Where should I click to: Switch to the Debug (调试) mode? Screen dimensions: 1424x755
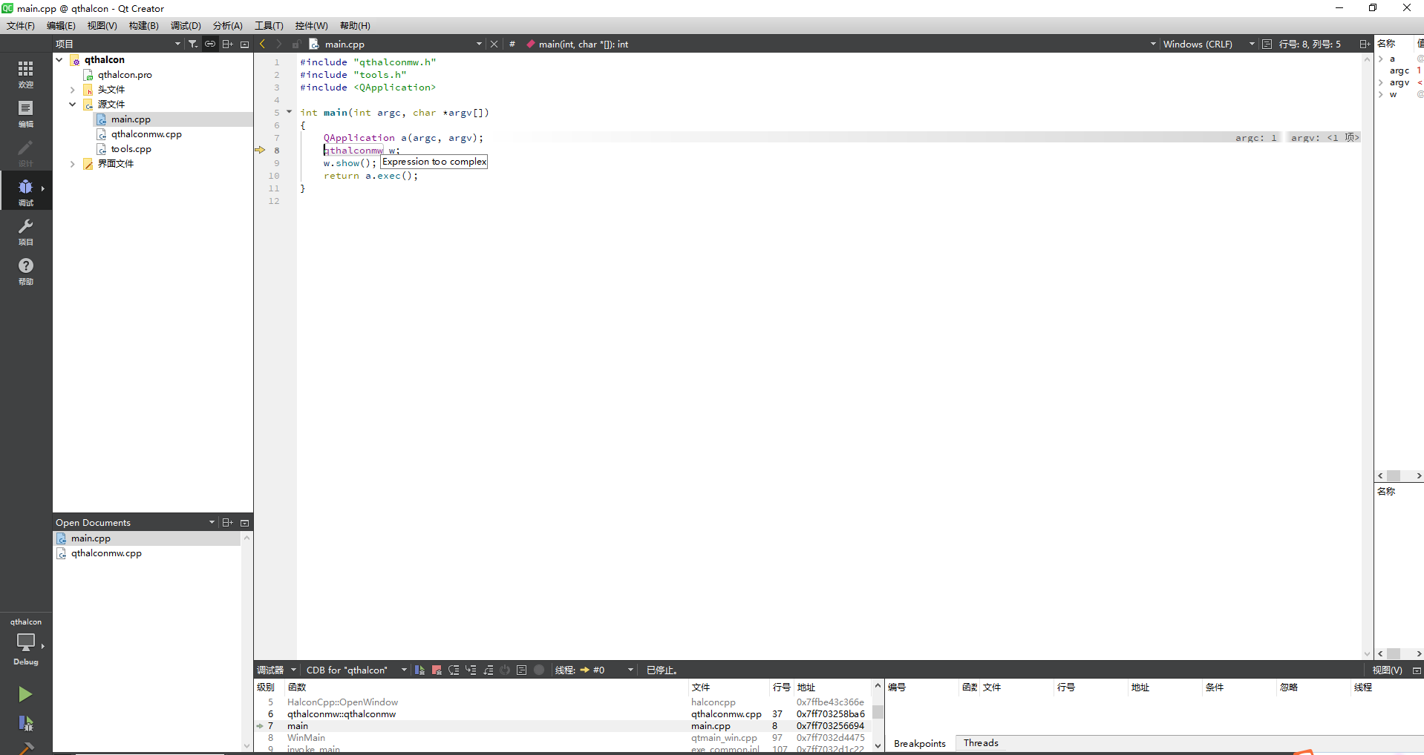coord(26,191)
